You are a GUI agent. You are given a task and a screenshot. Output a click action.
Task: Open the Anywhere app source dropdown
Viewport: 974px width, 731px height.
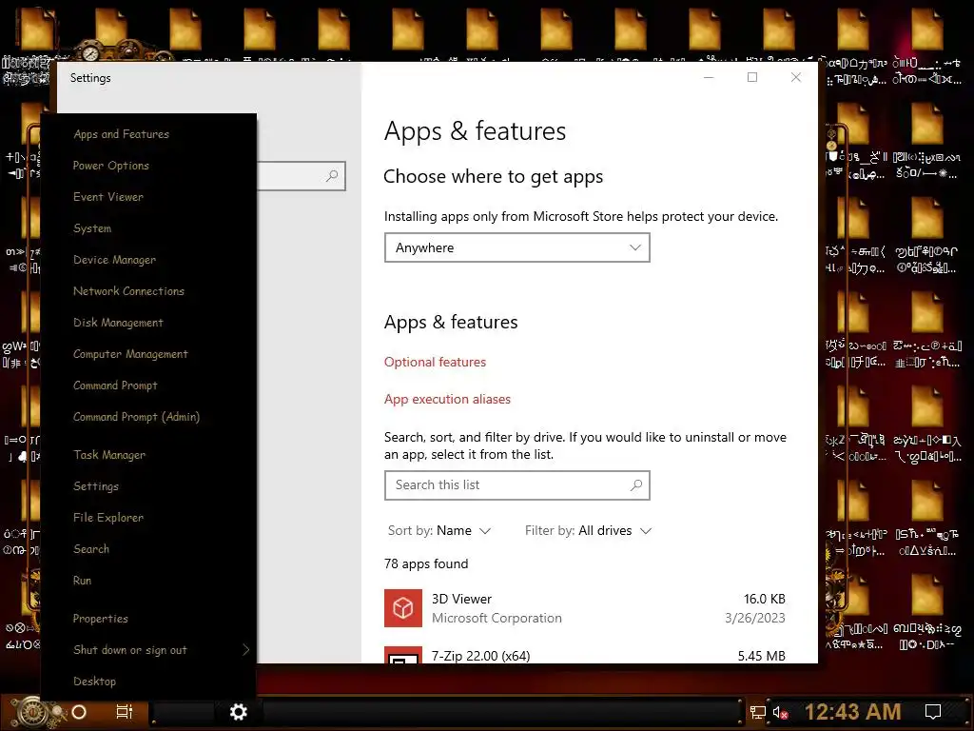[516, 247]
